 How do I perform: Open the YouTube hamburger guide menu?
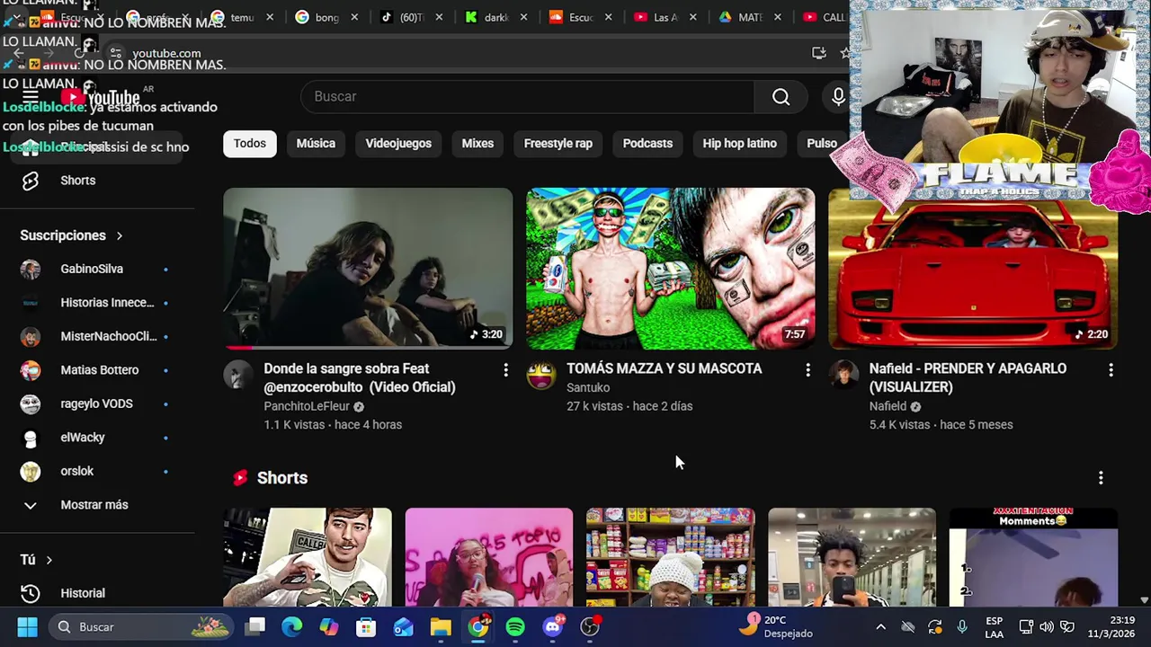[x=30, y=97]
